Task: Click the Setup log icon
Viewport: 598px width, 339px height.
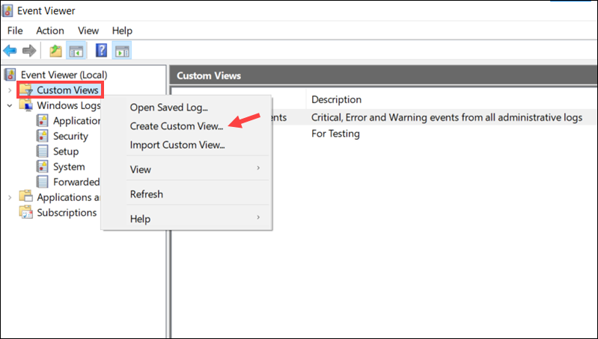Action: coord(43,151)
